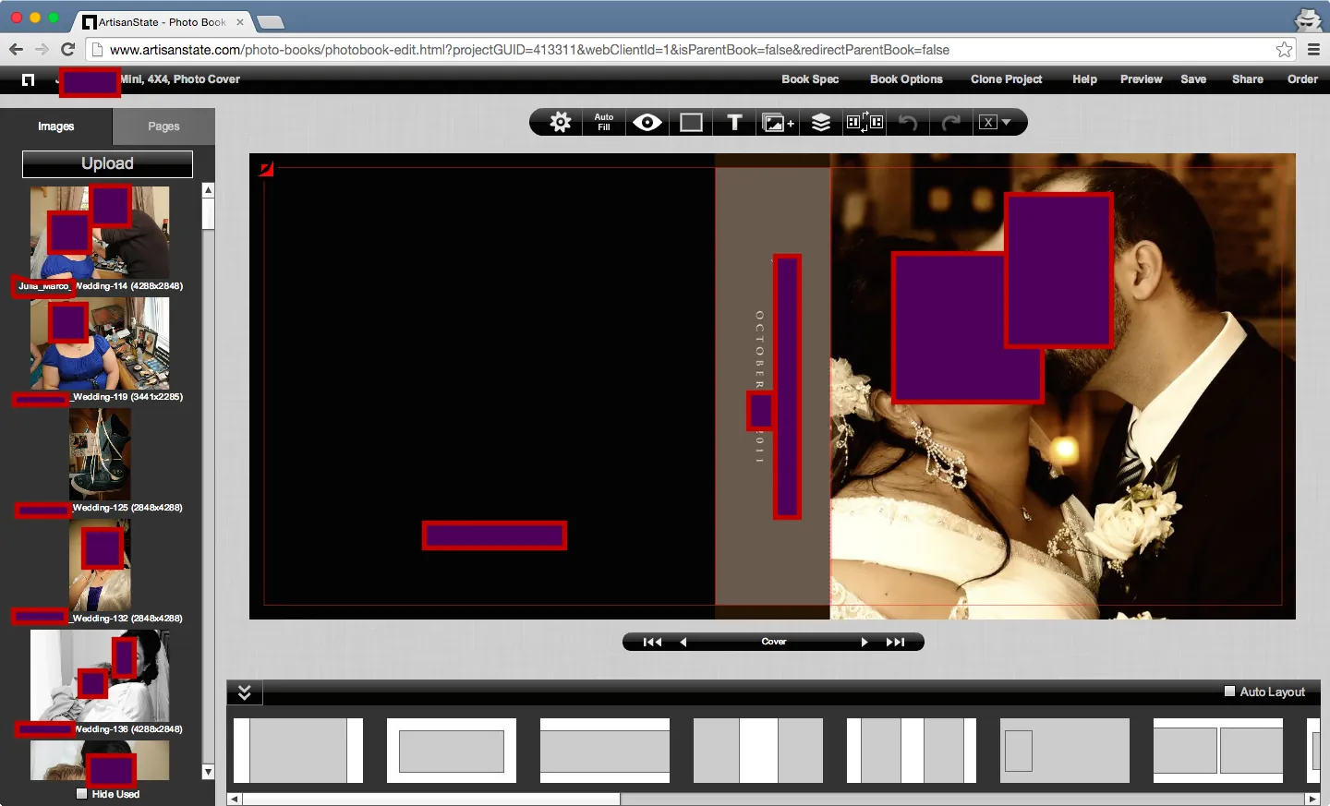Select the Wedding-125 image thumbnail
1330x806 pixels.
tap(100, 454)
